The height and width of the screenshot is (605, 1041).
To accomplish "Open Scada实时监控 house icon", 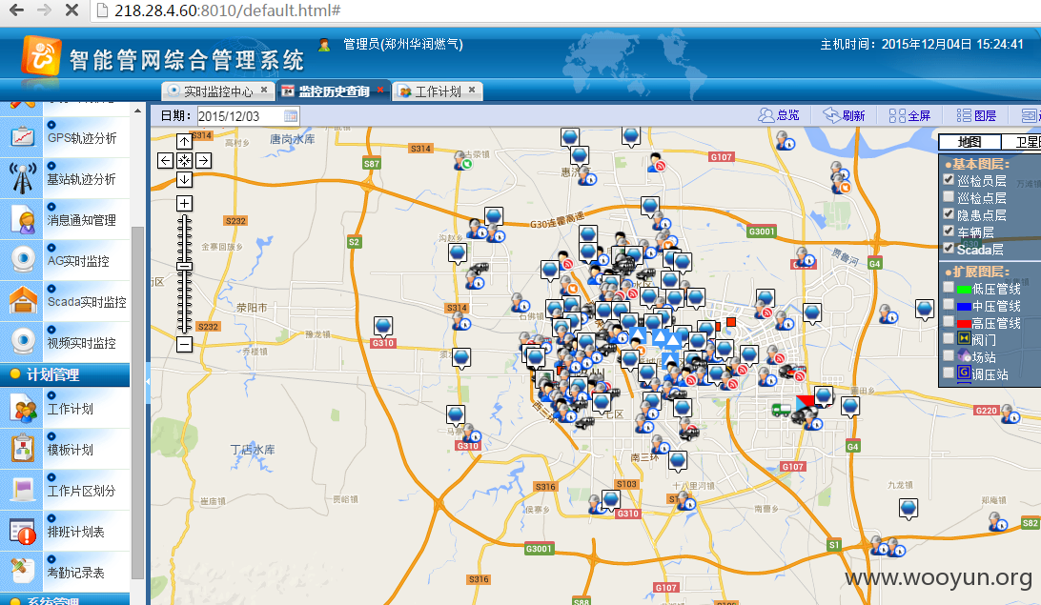I will (23, 300).
